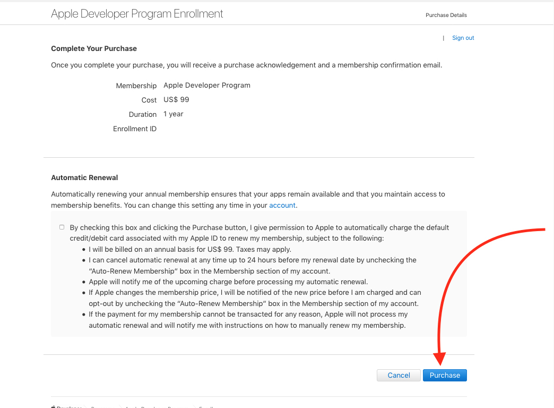Viewport: 554px width, 408px height.
Task: Click the 'Membership' label
Action: click(x=136, y=86)
